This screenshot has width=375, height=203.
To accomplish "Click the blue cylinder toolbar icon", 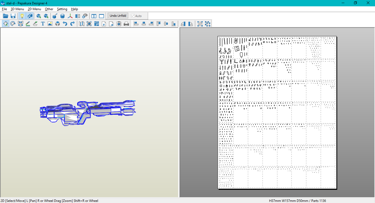I will [x=63, y=16].
